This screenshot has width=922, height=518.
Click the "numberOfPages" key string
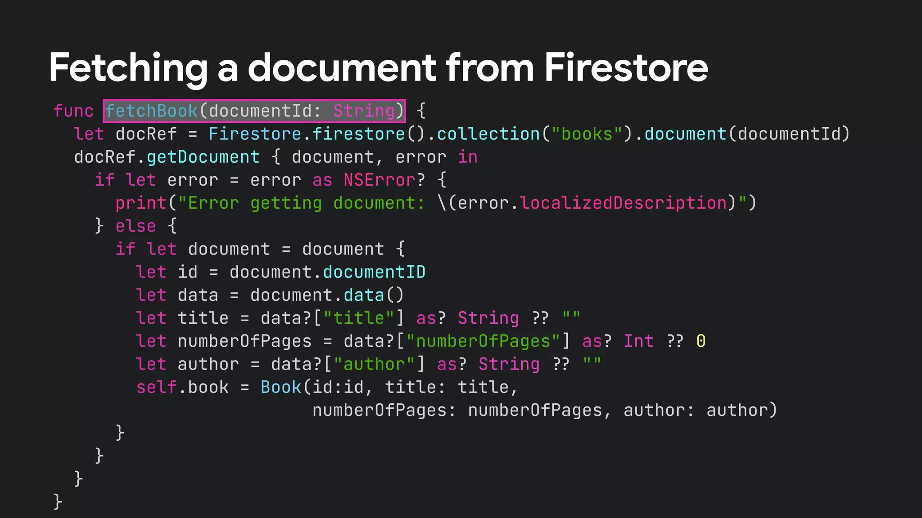pyautogui.click(x=483, y=341)
